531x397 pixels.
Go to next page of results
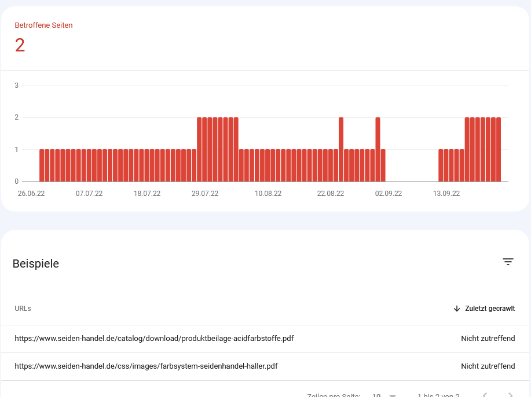coord(510,395)
